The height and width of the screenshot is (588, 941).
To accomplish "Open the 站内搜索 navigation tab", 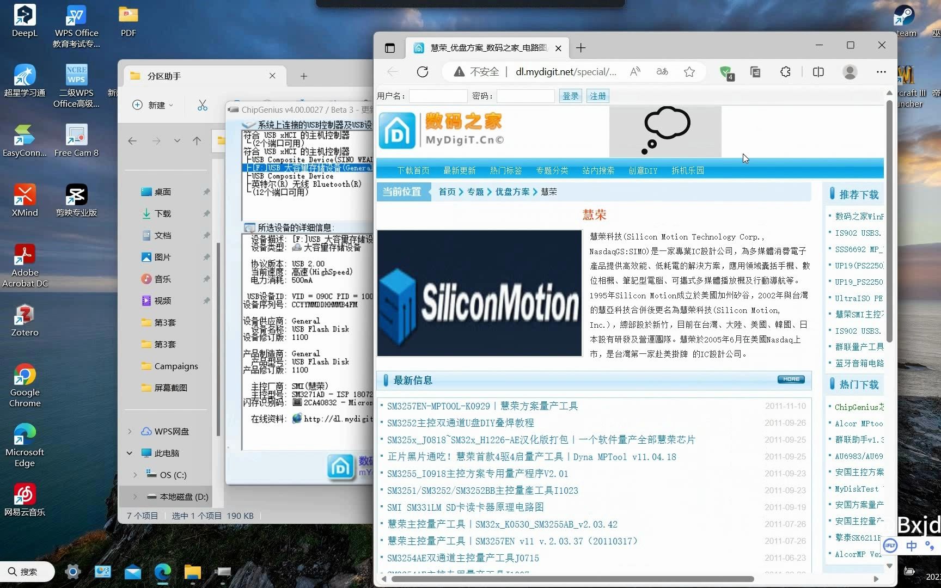I will point(598,170).
